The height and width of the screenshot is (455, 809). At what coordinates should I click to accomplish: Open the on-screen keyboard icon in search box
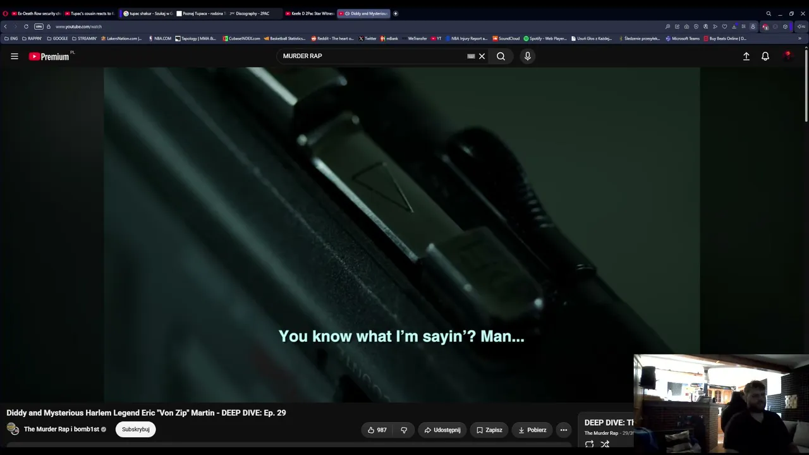(x=471, y=56)
